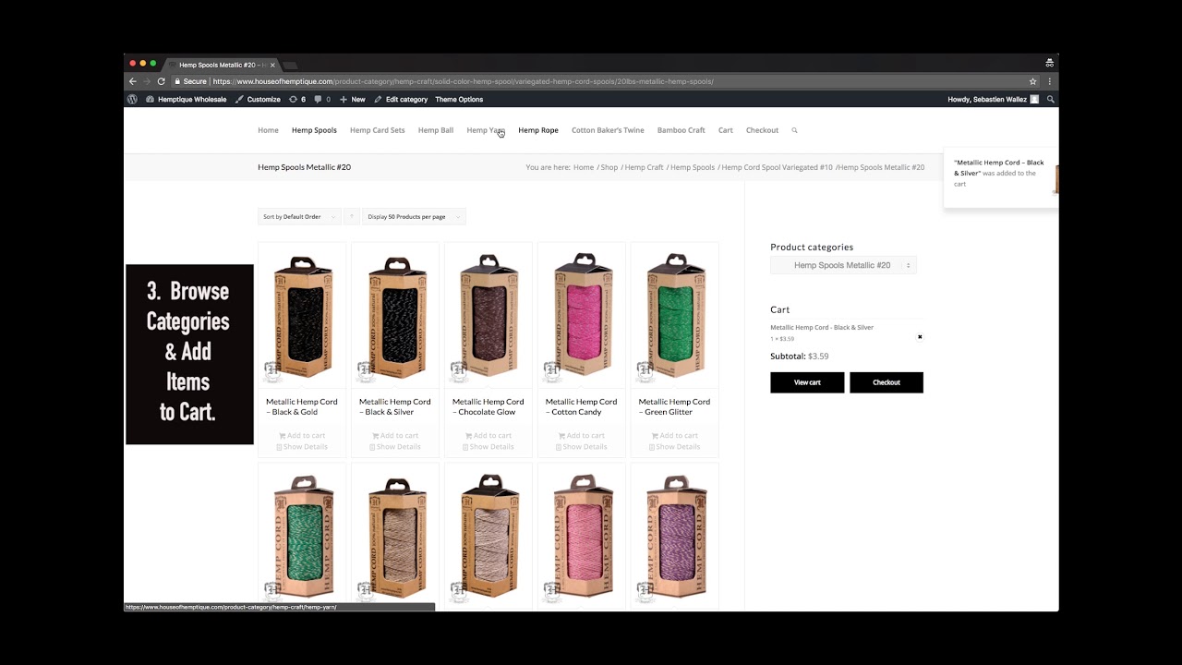
Task: Click the admin bar search icon
Action: (x=1051, y=99)
